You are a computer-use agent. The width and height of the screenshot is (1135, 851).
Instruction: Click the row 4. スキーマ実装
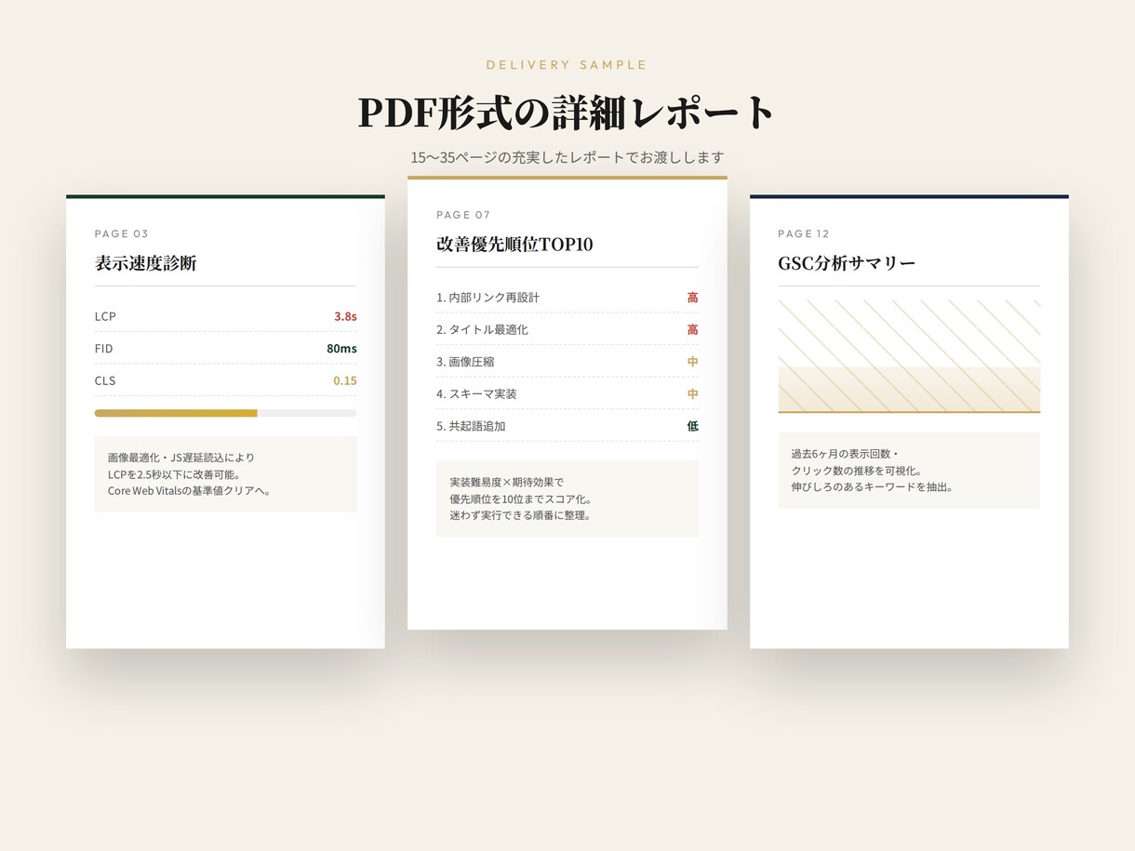[x=567, y=393]
